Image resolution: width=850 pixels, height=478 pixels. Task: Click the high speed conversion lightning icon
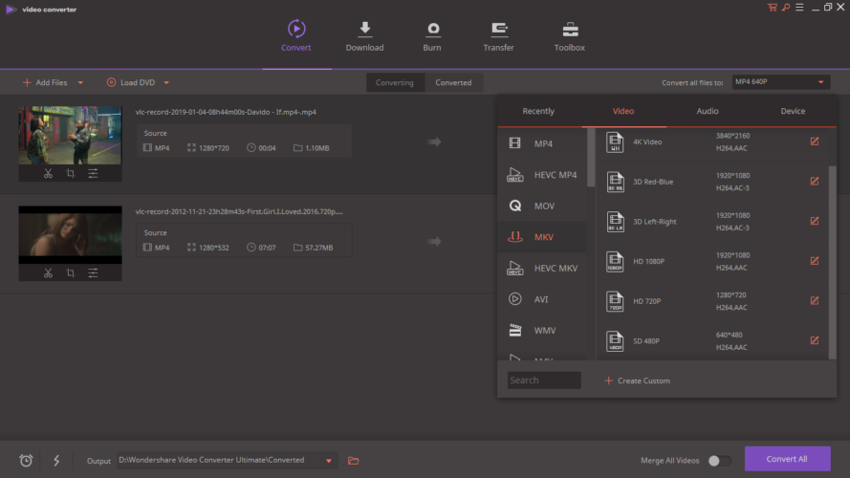56,461
